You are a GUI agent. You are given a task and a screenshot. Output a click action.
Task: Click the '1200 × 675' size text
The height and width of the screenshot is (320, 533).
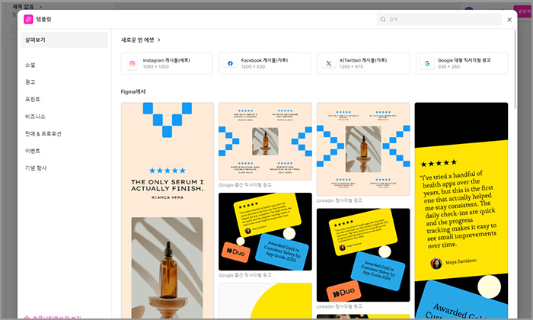(351, 66)
